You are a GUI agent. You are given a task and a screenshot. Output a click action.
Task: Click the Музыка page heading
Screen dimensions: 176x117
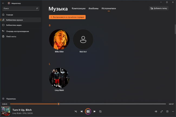tap(58, 9)
